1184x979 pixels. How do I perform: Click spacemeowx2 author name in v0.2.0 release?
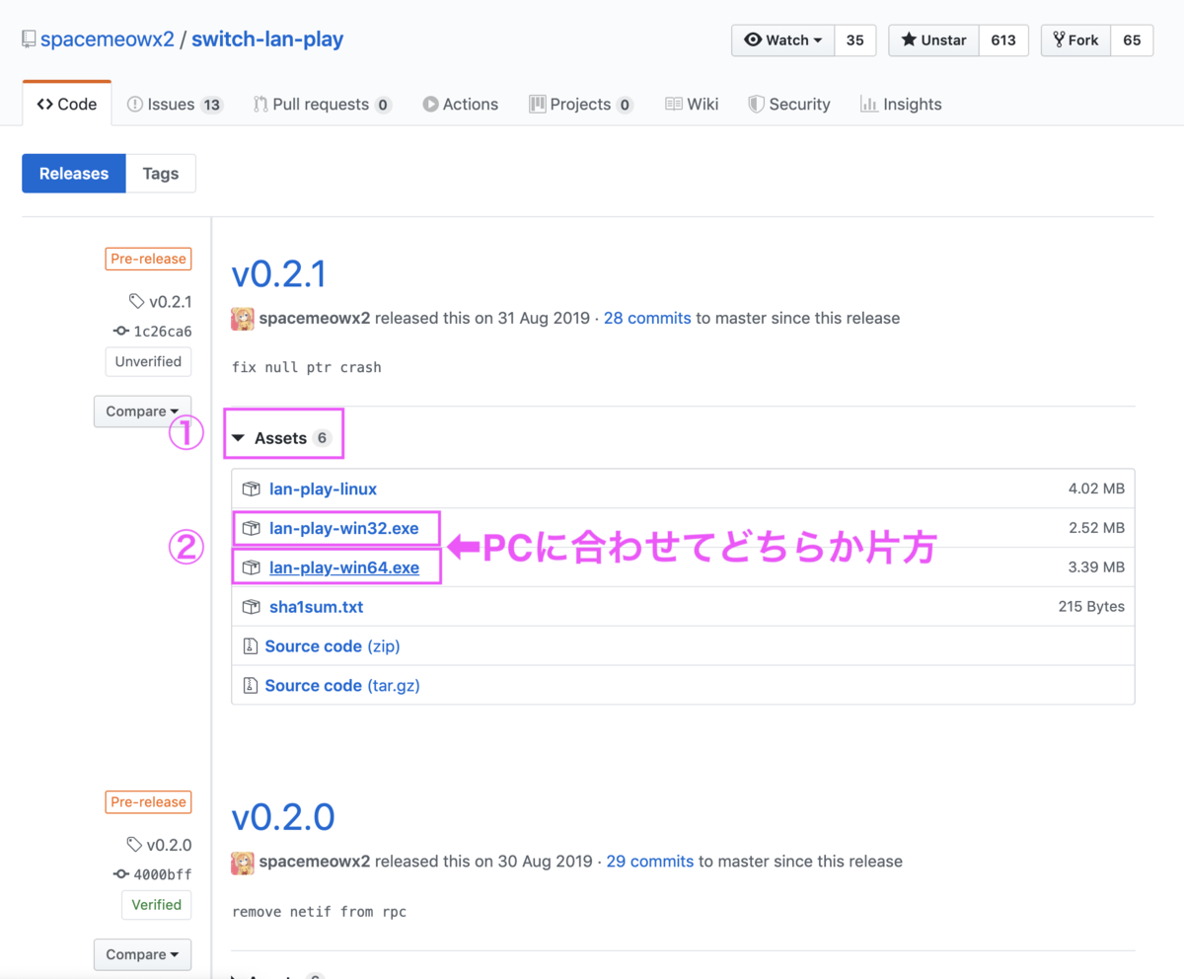pos(315,862)
